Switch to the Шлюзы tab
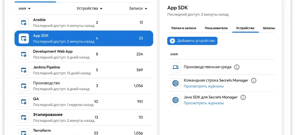This screenshot has height=135, width=295. (269, 28)
